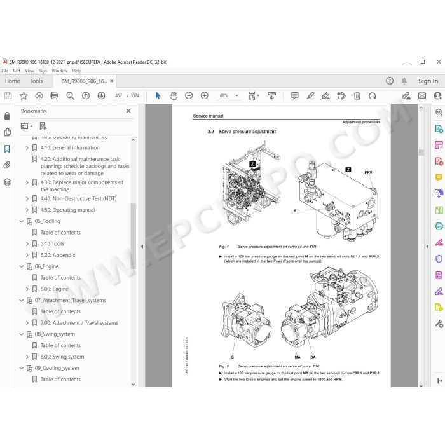Send the file by email envelope icon
This screenshot has width=445, height=445.
[422, 95]
